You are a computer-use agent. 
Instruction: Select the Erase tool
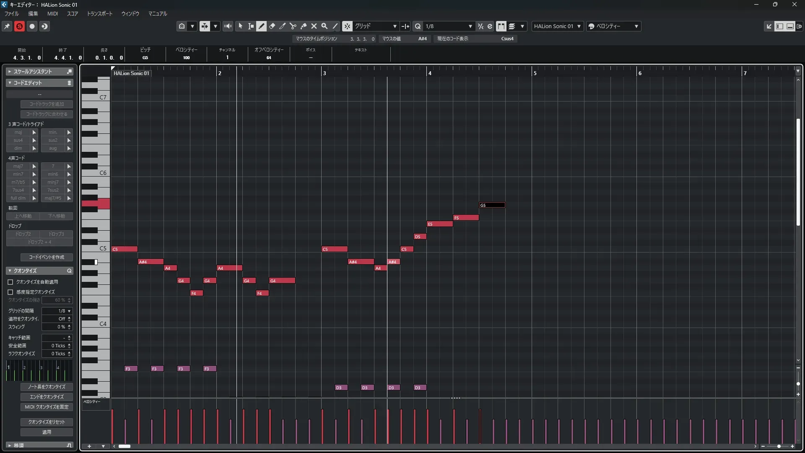(272, 26)
